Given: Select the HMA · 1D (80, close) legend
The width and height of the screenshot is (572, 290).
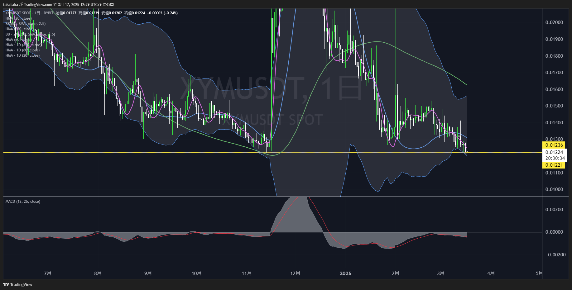Looking at the screenshot, I should tap(22, 50).
